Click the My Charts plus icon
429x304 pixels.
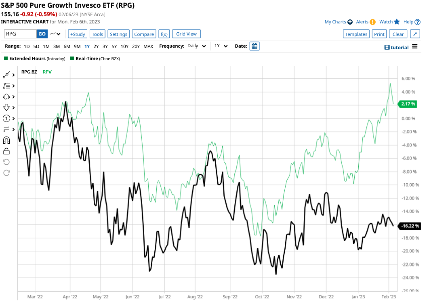point(350,22)
